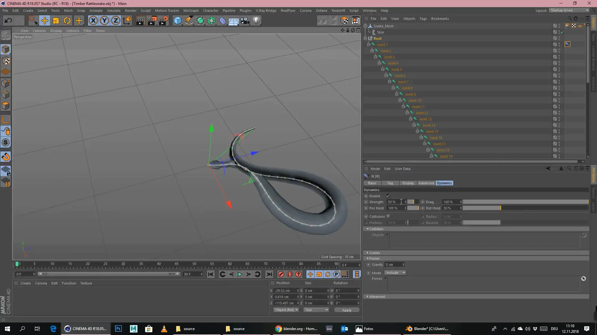The height and width of the screenshot is (335, 597).
Task: Collapse the Snake_Mesh tree node
Action: point(365,26)
